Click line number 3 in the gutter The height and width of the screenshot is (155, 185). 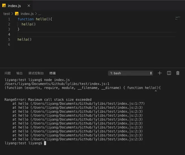coord(9,29)
